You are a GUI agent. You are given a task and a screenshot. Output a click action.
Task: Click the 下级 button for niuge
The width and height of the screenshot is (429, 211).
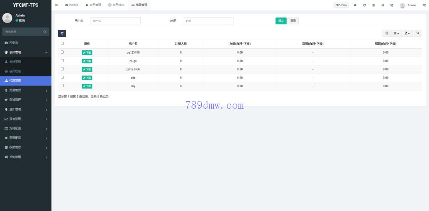(x=87, y=61)
